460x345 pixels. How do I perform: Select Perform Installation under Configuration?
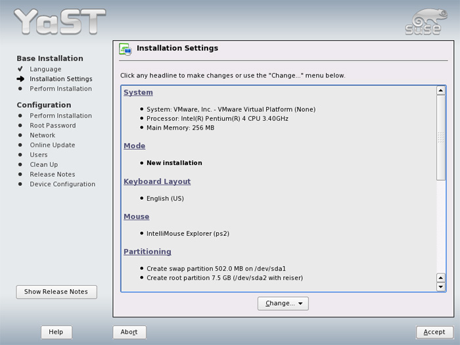click(60, 116)
